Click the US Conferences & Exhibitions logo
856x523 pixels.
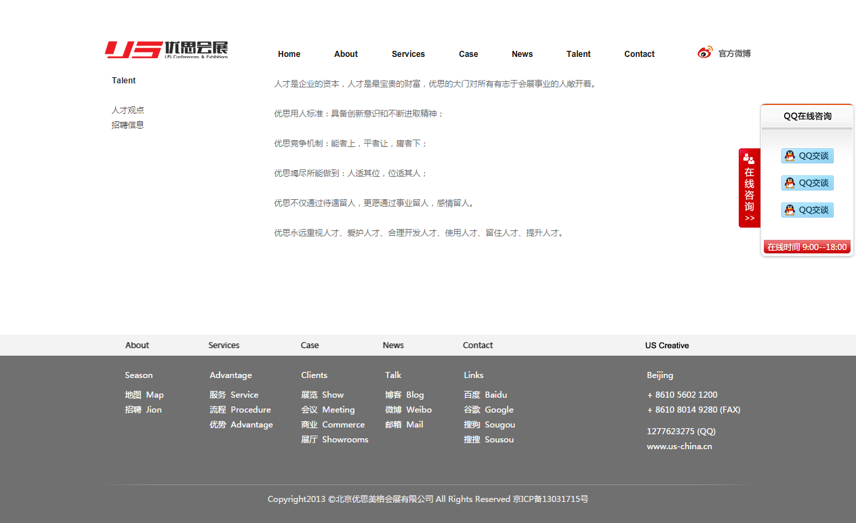(166, 50)
